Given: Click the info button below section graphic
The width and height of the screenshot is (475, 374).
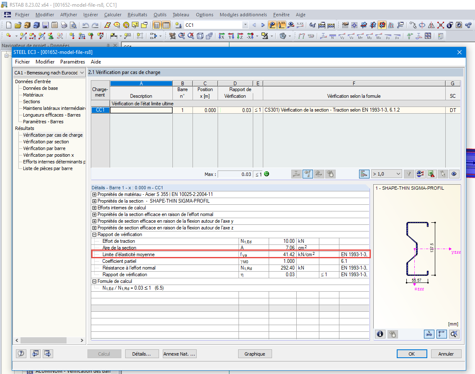Looking at the screenshot, I should coord(380,334).
